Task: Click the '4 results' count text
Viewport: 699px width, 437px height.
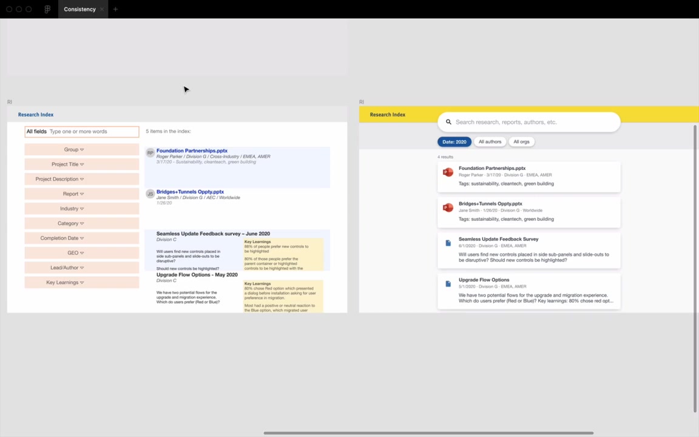Action: coord(445,157)
